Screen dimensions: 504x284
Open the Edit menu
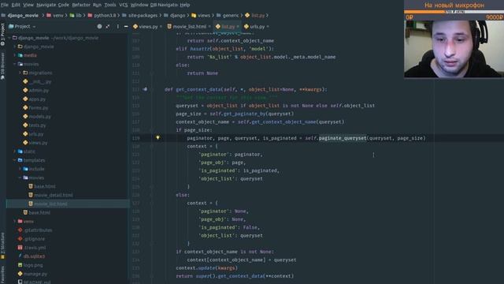(16, 5)
